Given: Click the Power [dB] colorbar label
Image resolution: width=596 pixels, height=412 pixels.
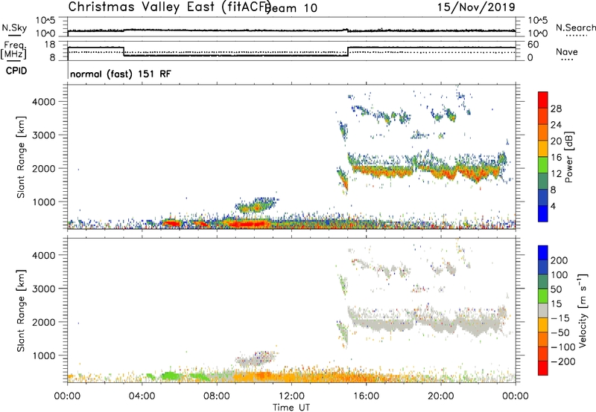Looking at the screenshot, I should coord(568,157).
